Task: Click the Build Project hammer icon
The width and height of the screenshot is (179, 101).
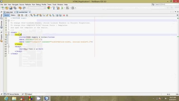Action: [x=54, y=8]
